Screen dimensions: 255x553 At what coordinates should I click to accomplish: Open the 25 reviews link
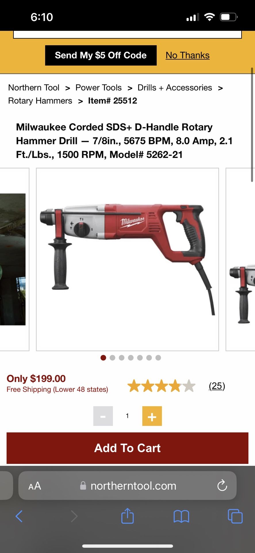tap(217, 386)
